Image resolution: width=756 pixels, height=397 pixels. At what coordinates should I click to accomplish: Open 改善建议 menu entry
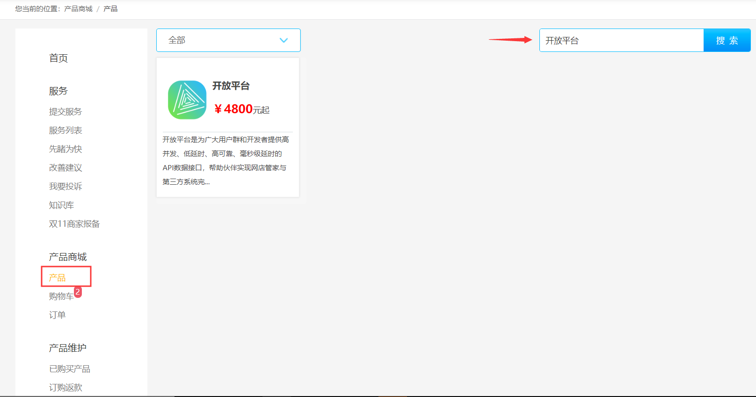[x=65, y=168]
